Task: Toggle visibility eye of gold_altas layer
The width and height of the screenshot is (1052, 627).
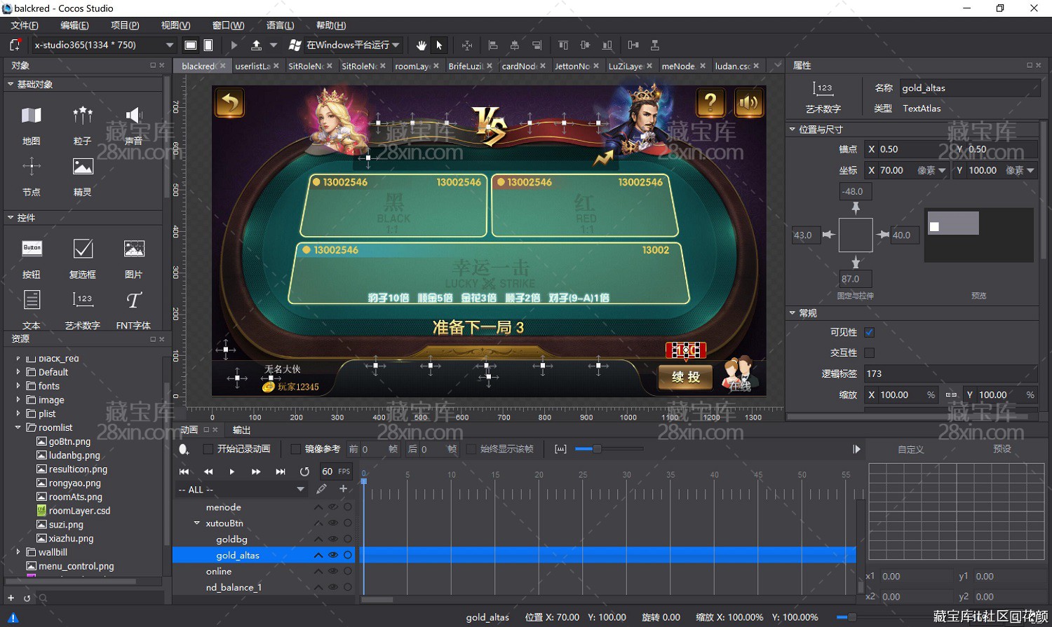Action: (333, 556)
